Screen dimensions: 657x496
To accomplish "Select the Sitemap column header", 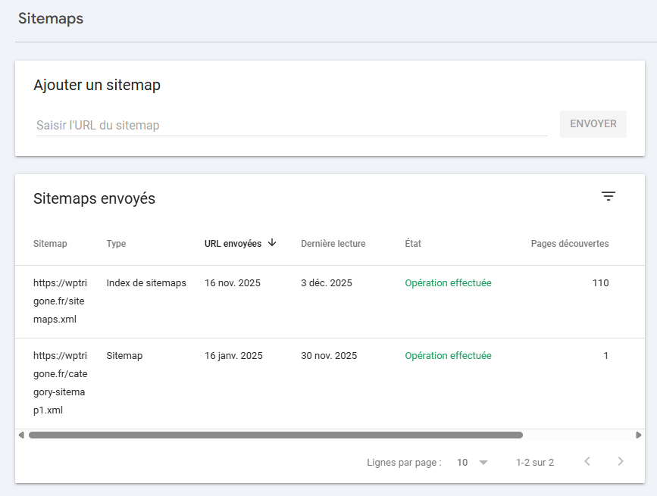I will point(50,243).
